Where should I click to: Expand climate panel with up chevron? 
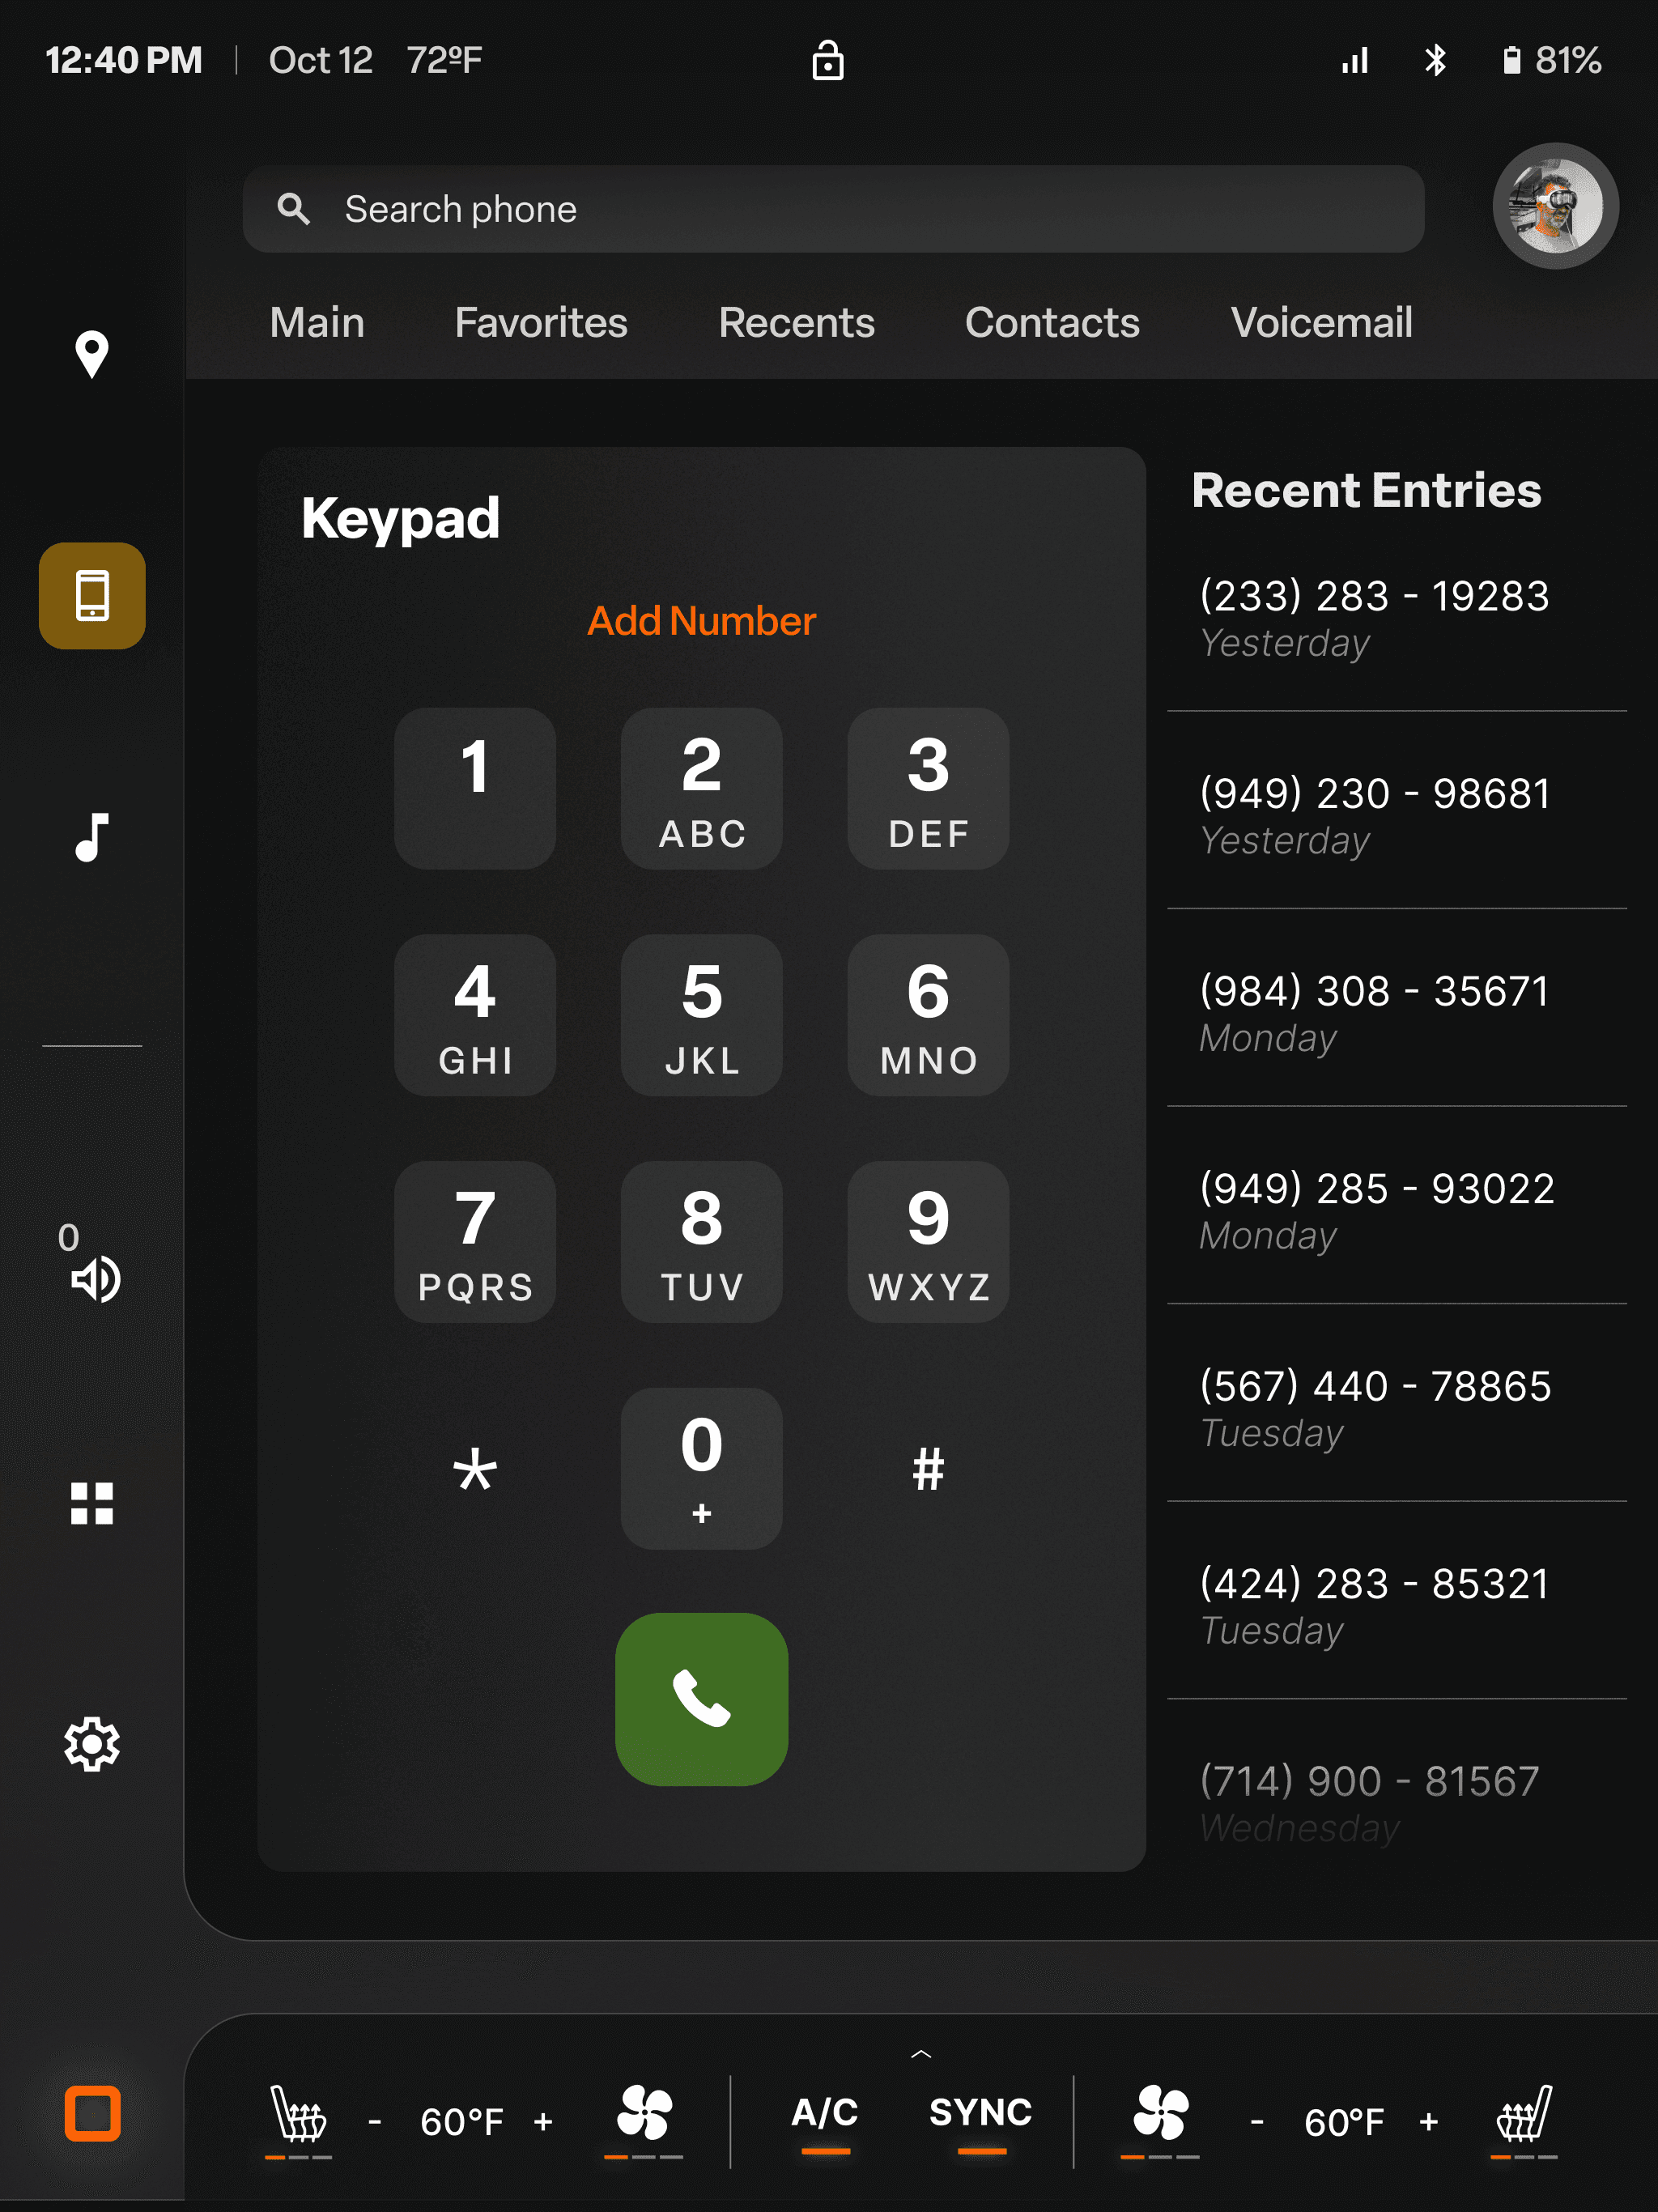tap(921, 2054)
